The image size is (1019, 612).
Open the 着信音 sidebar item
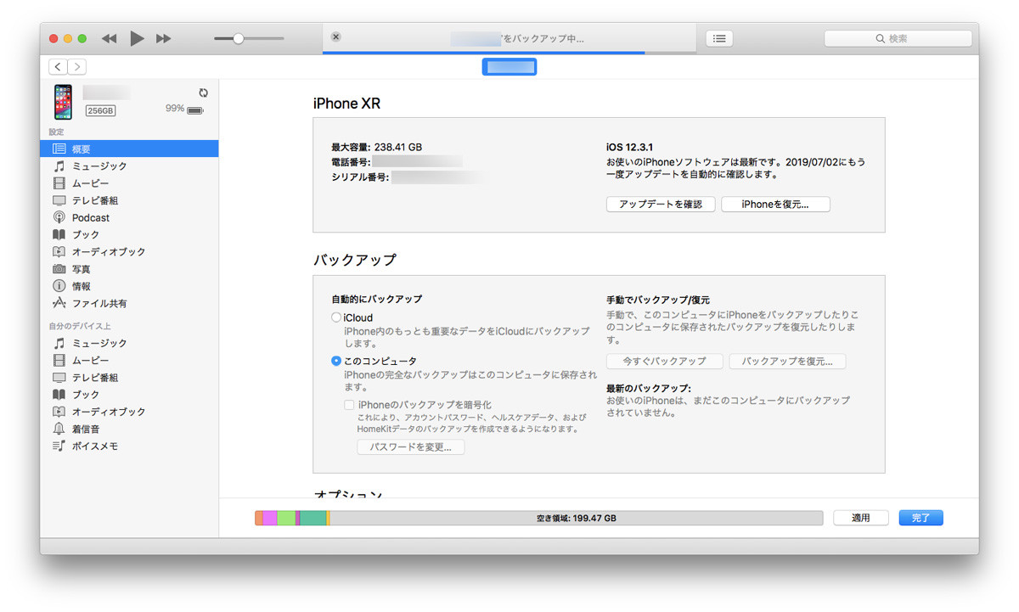coord(129,429)
